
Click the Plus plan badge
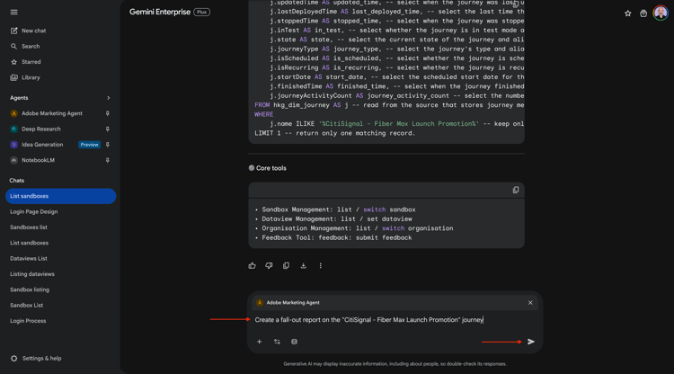(201, 12)
